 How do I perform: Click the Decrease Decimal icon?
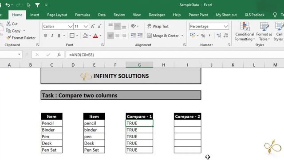tap(226, 36)
